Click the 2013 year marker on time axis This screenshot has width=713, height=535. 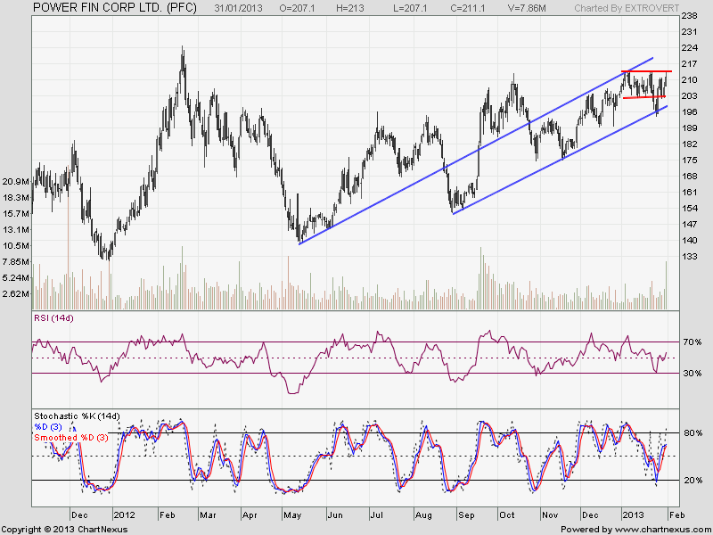click(x=635, y=514)
